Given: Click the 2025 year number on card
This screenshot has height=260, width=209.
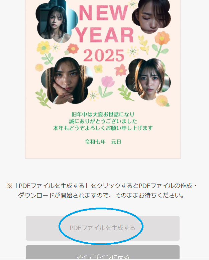Looking at the screenshot, I should (104, 55).
